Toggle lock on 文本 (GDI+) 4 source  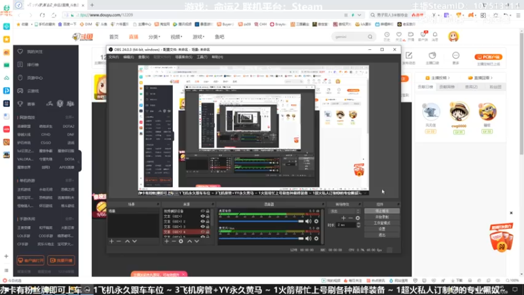click(x=208, y=232)
